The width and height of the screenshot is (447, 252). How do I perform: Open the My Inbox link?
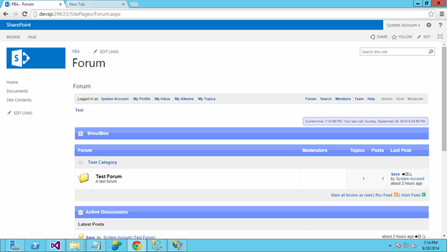162,98
